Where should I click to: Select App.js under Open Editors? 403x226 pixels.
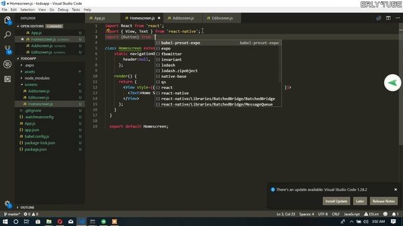(37, 33)
